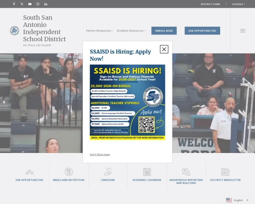Image resolution: width=255 pixels, height=204 pixels.
Task: Expand the Schools dropdown
Action: tap(238, 4)
